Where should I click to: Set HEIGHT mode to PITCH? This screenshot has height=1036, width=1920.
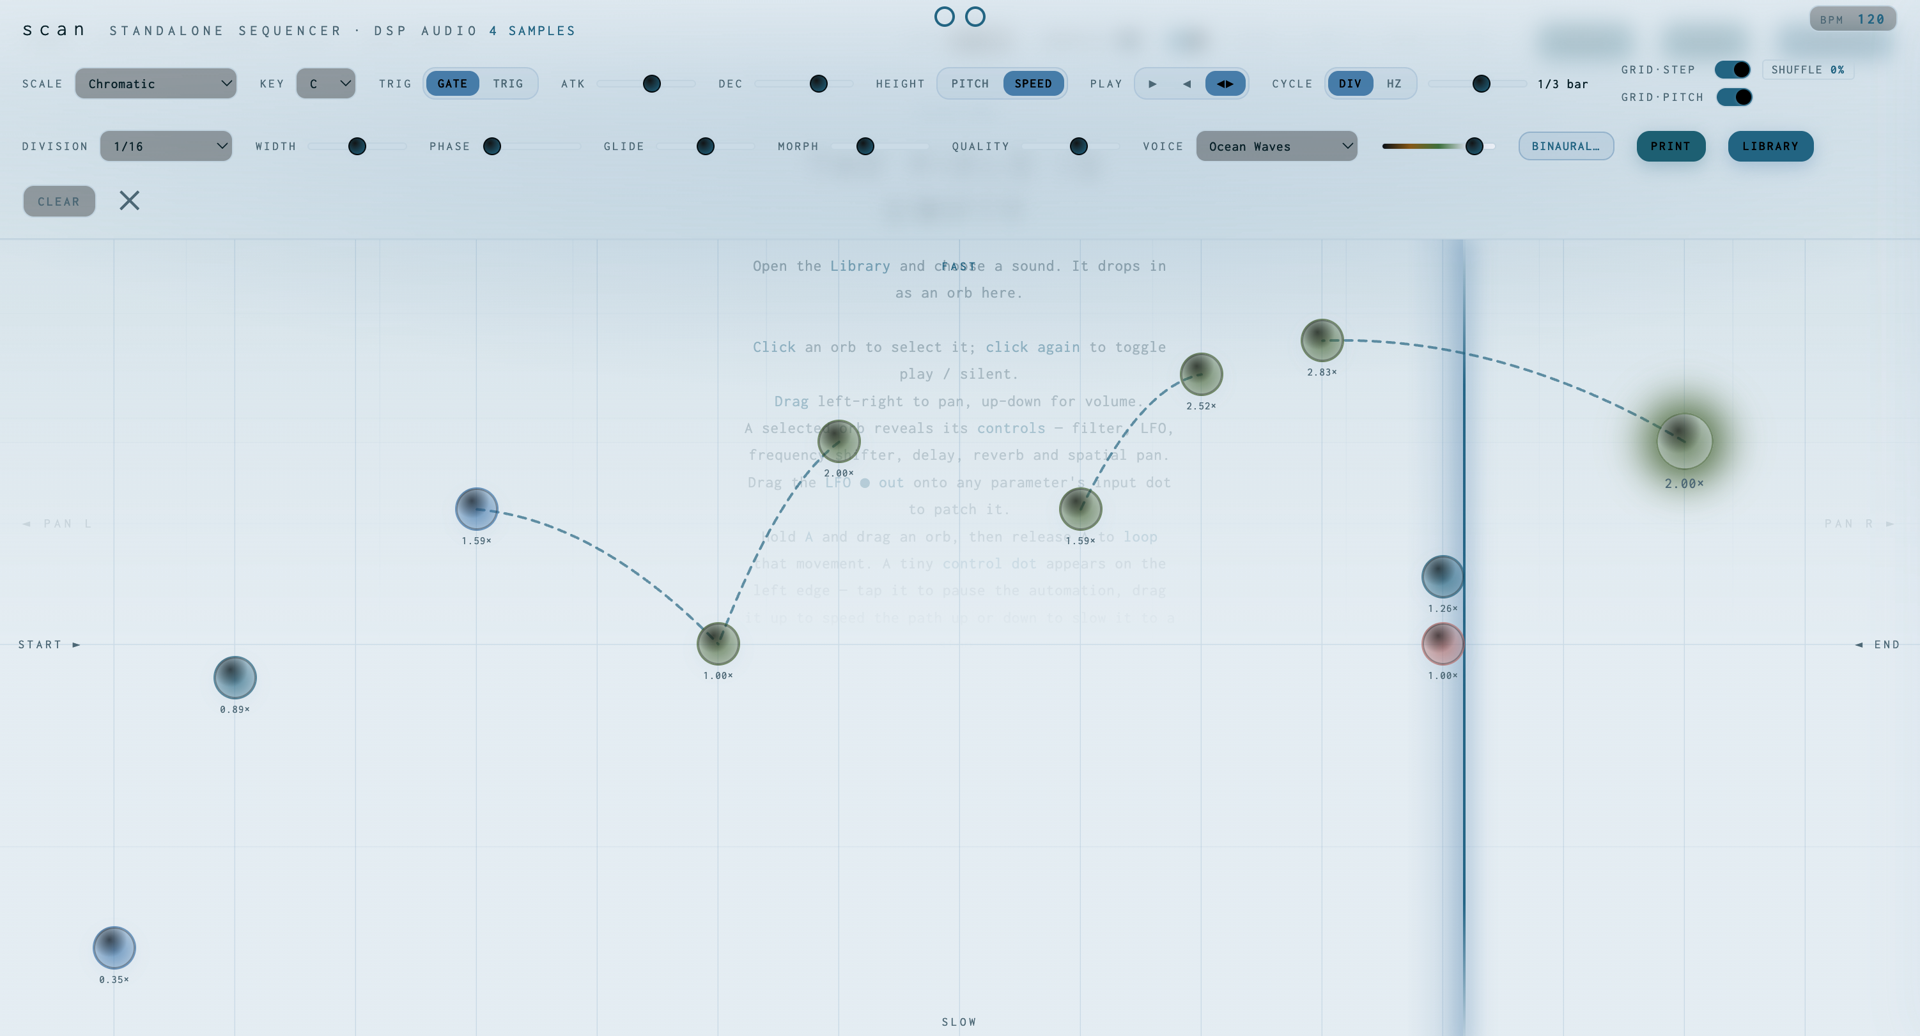[970, 84]
